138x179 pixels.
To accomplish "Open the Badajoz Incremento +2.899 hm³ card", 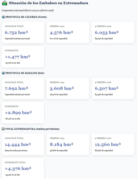I will [x=23, y=113].
